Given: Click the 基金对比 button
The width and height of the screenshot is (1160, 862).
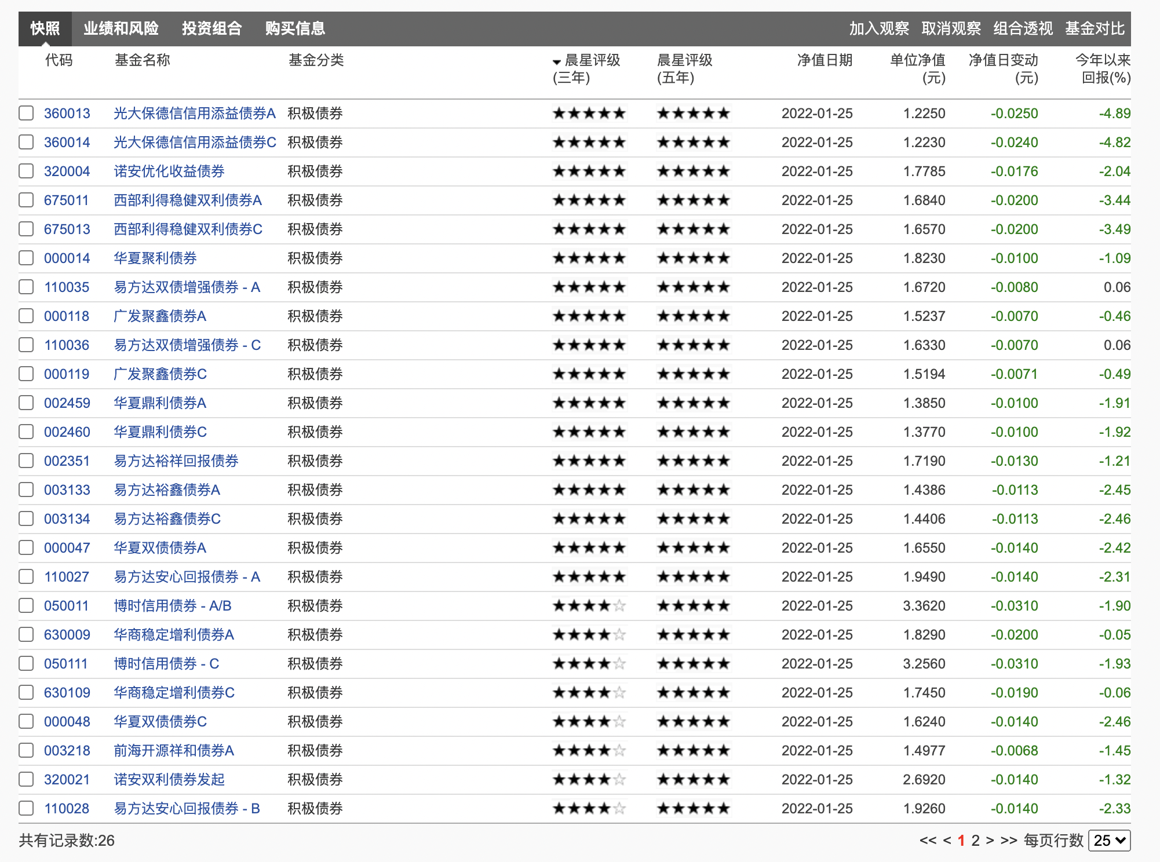Looking at the screenshot, I should point(1094,28).
